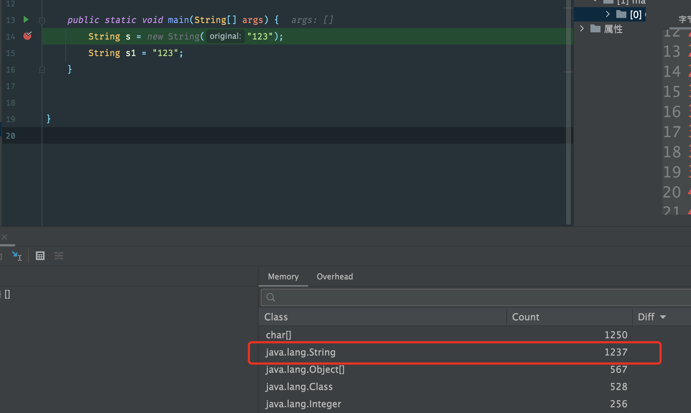
Task: Expand the 属性 folder node
Action: (582, 28)
